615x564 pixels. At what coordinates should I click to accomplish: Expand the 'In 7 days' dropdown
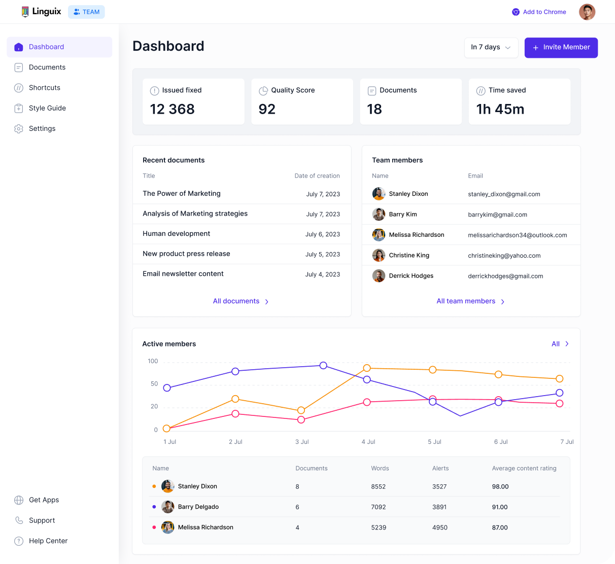491,47
